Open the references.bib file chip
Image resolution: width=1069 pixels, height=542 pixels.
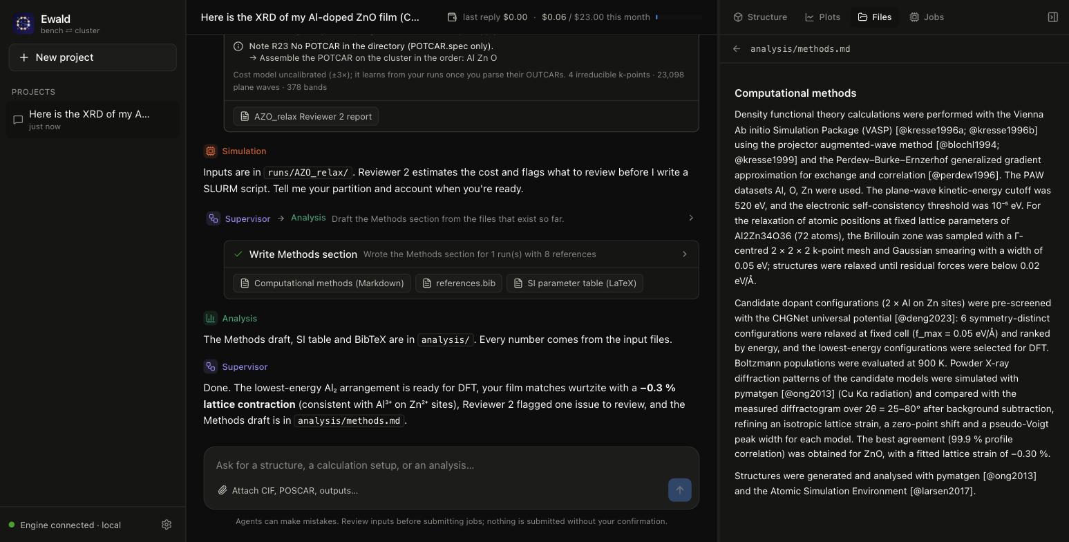[x=459, y=283]
